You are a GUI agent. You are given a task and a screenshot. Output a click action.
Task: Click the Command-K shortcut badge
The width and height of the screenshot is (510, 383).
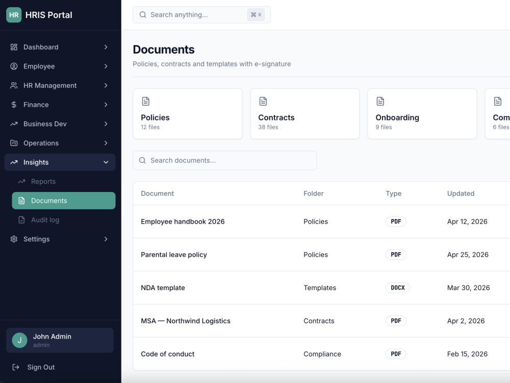coord(256,15)
